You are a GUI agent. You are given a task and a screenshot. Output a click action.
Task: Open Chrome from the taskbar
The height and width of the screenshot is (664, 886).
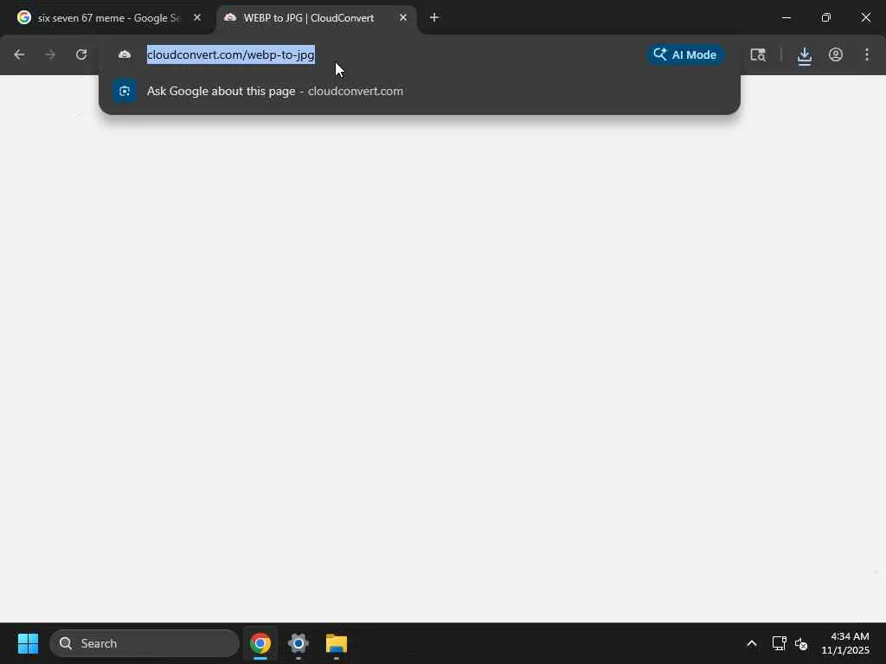coord(260,643)
